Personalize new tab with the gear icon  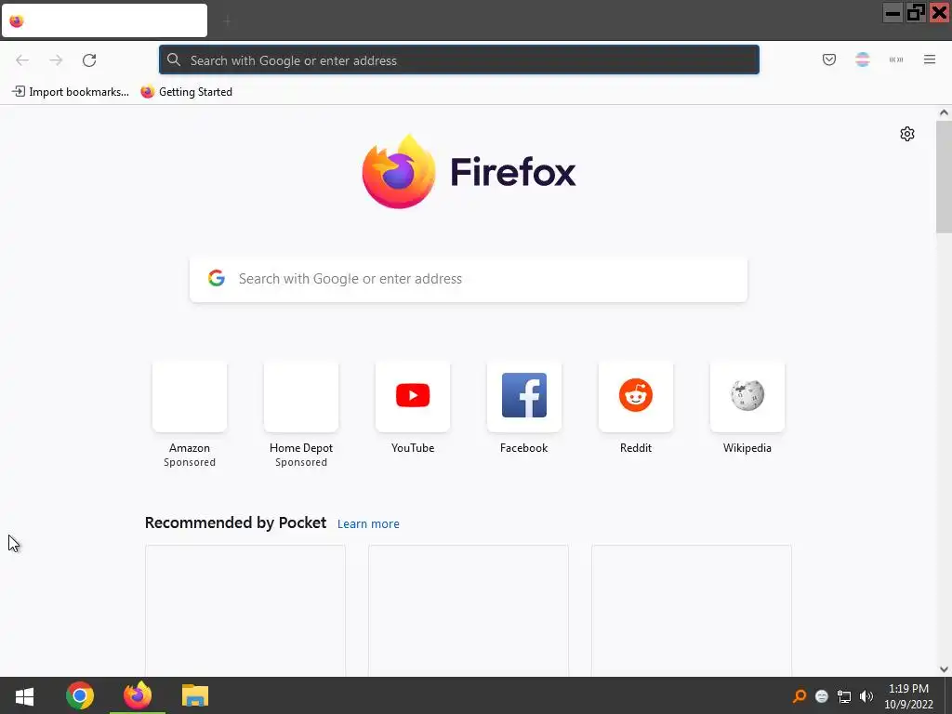pos(907,134)
